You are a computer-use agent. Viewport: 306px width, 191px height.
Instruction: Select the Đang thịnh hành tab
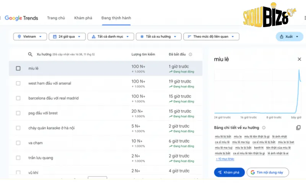[116, 18]
